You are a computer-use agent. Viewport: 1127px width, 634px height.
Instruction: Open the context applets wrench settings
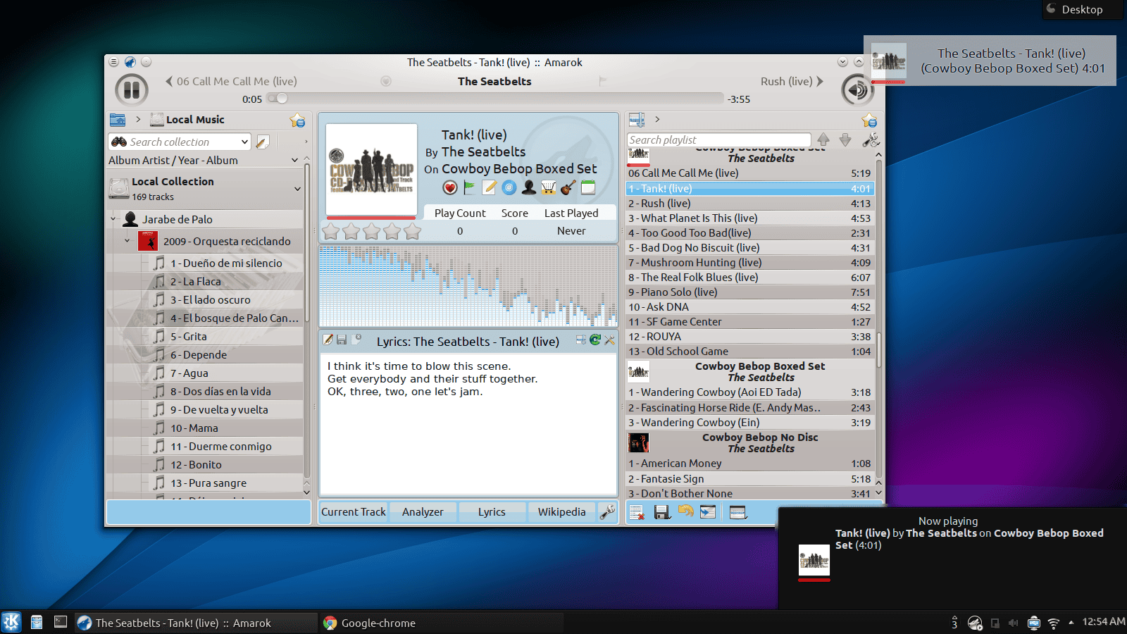coord(608,512)
